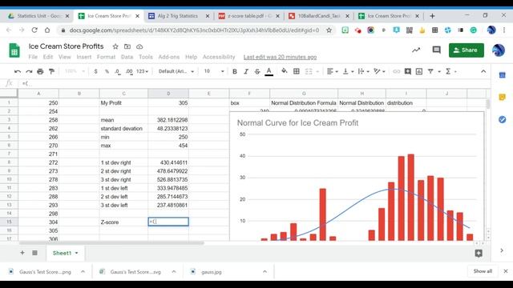Click Show all downloads button
513x288 pixels.
click(x=483, y=271)
